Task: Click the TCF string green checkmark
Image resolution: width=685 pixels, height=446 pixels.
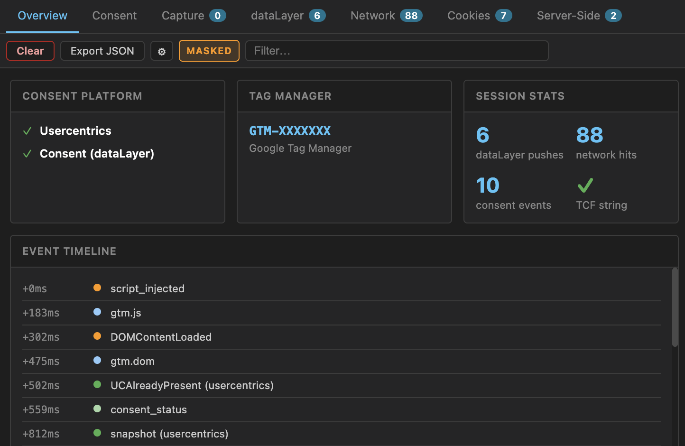Action: (x=585, y=185)
